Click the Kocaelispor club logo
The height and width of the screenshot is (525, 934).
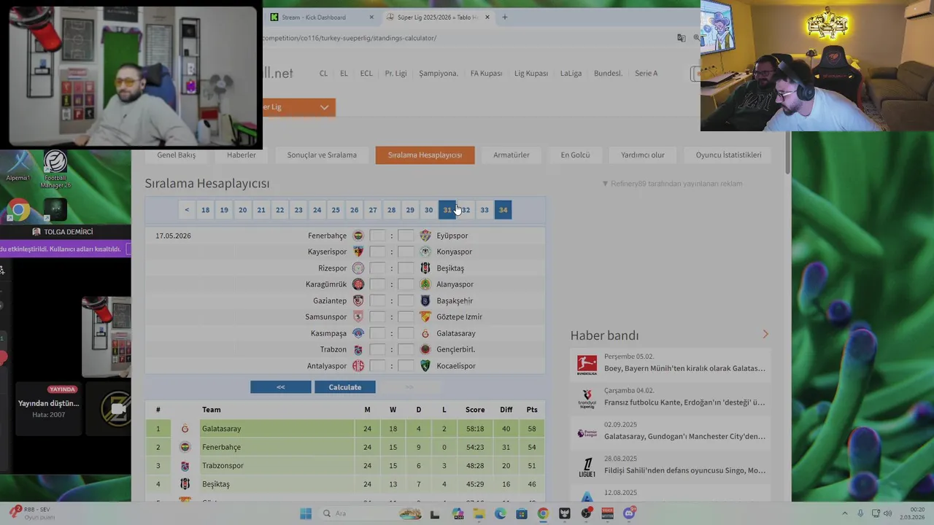coord(425,366)
